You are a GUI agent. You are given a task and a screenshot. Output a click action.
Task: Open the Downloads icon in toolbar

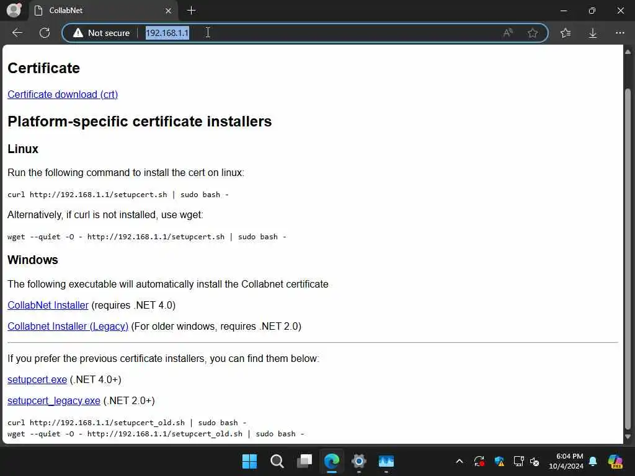pos(592,33)
